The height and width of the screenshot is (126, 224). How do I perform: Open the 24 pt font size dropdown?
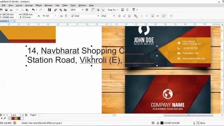(x=114, y=16)
